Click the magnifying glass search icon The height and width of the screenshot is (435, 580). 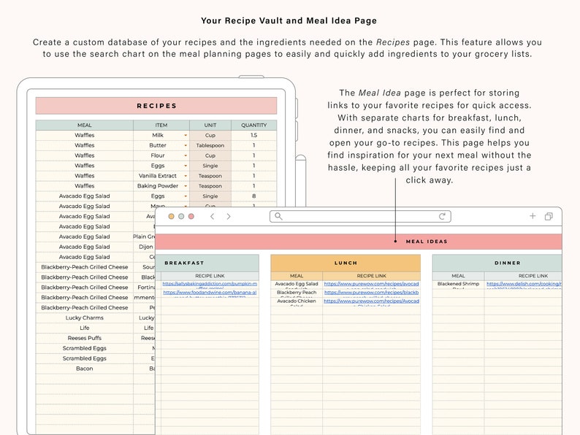pos(278,216)
